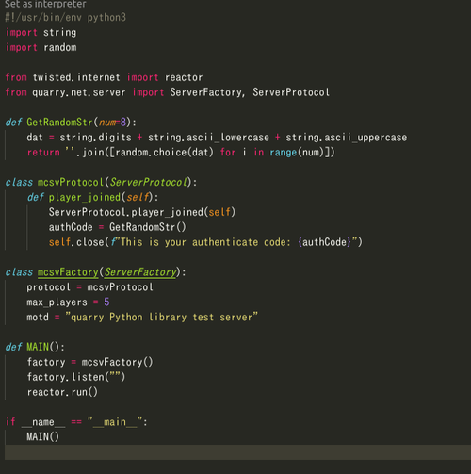Image resolution: width=471 pixels, height=474 pixels.
Task: Click 'ServerFactory,' in the quarry import line
Action: (x=207, y=92)
